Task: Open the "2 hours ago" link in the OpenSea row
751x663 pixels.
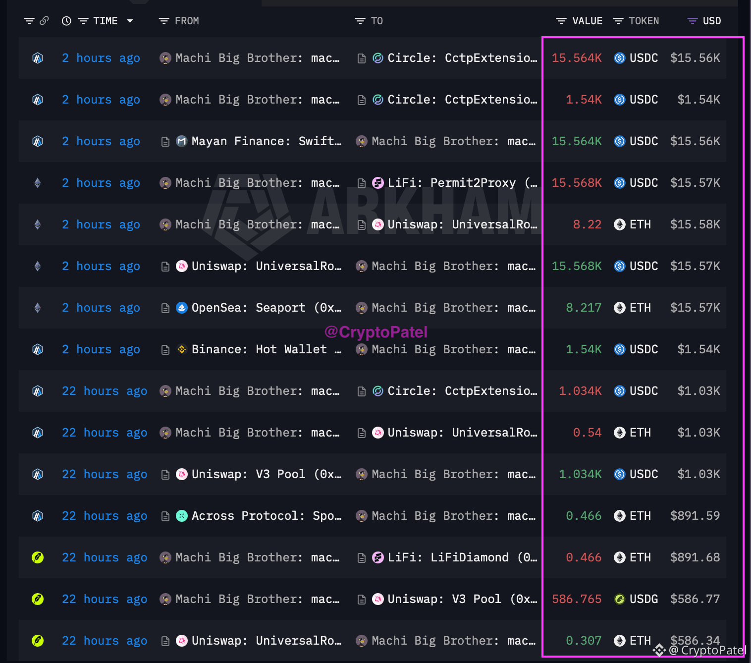Action: pyautogui.click(x=101, y=308)
